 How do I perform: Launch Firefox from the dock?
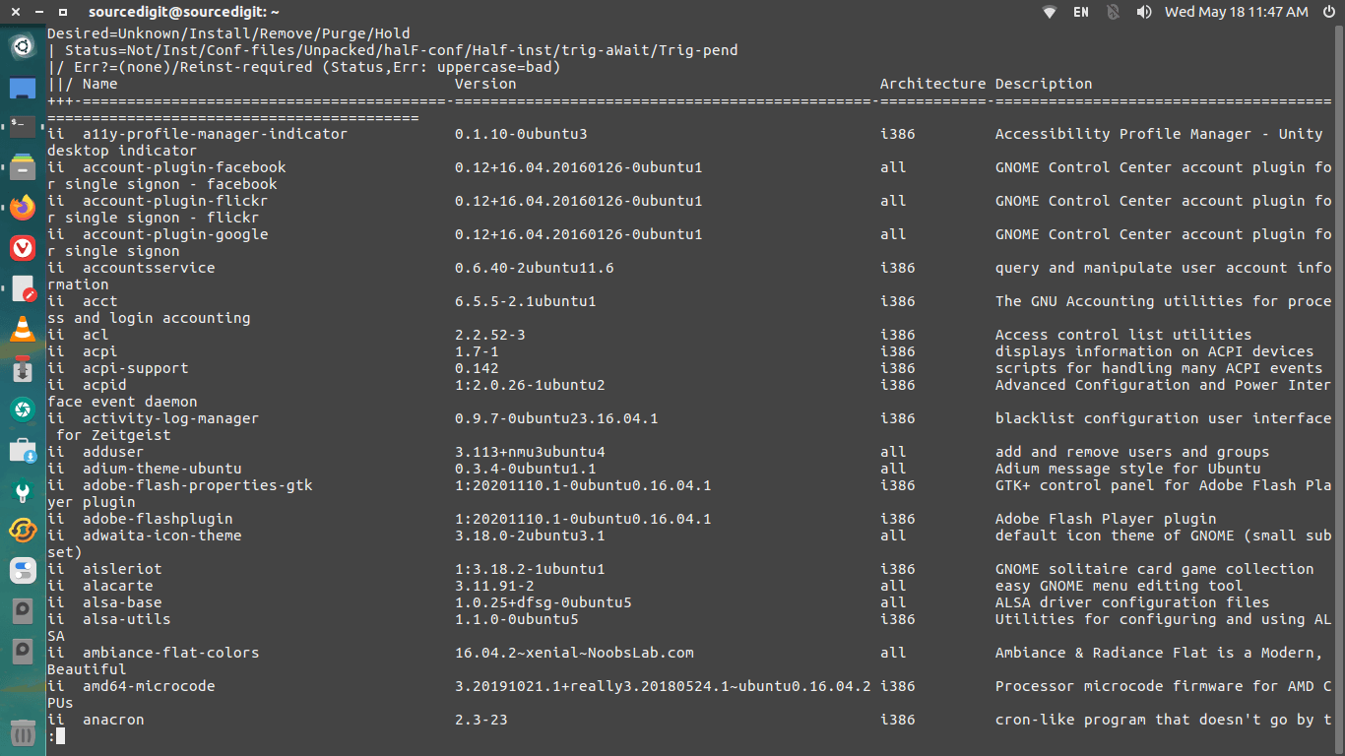click(x=23, y=207)
